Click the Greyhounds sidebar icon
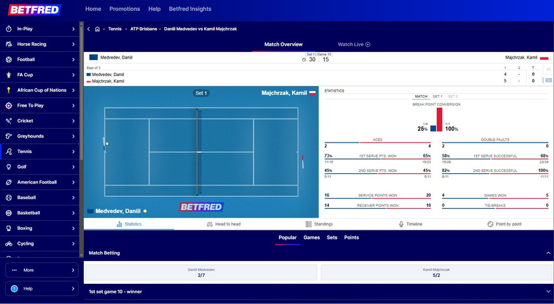Screen dimensions: 554x304 pyautogui.click(x=9, y=136)
